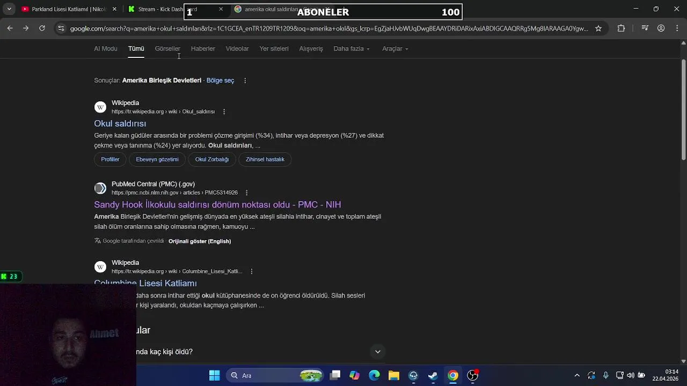
Task: Open Steam from the taskbar
Action: (x=433, y=375)
